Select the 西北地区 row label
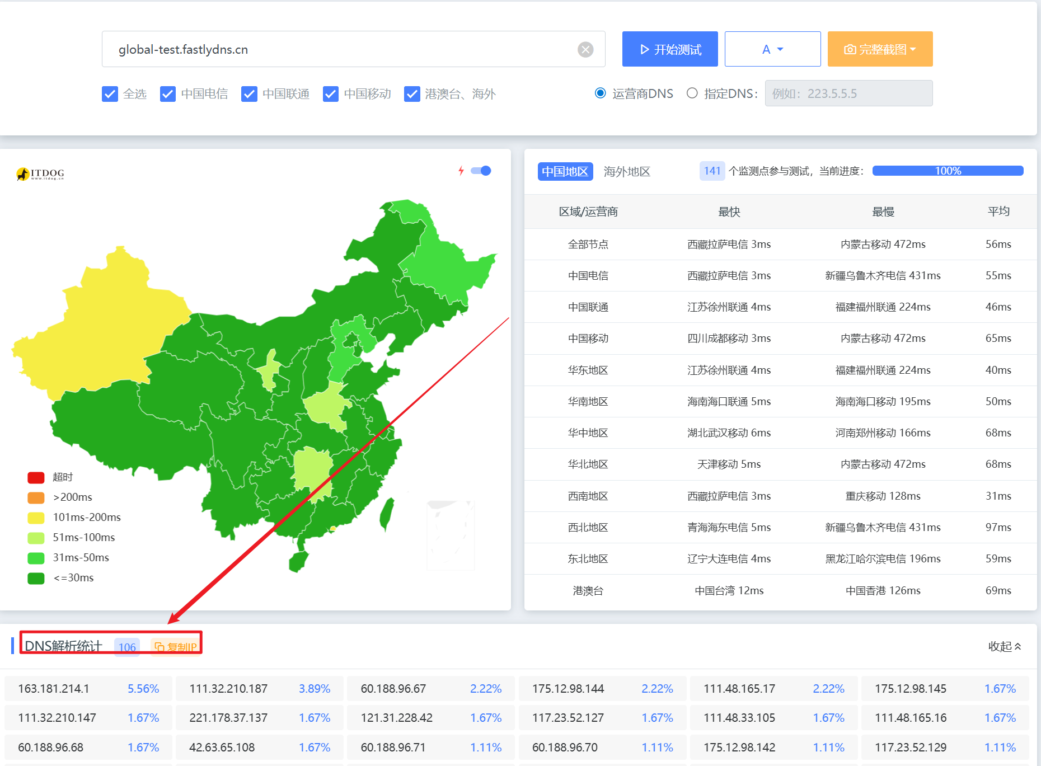1041x766 pixels. 588,527
